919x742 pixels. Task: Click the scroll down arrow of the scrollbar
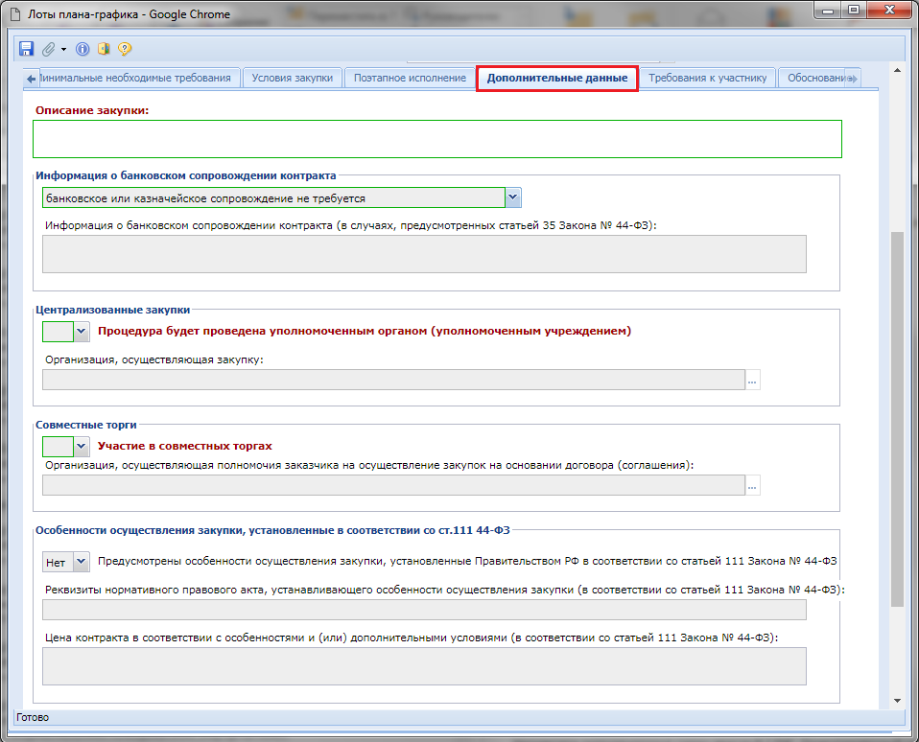897,701
